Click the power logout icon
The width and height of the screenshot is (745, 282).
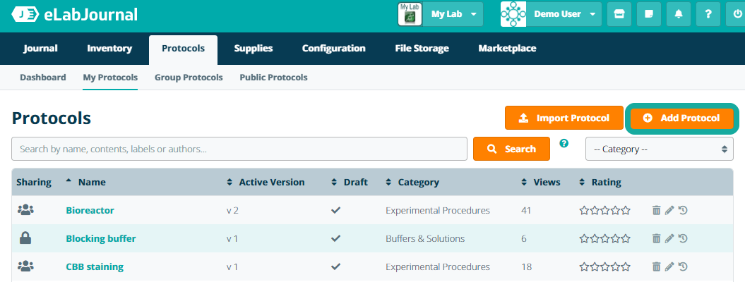734,14
